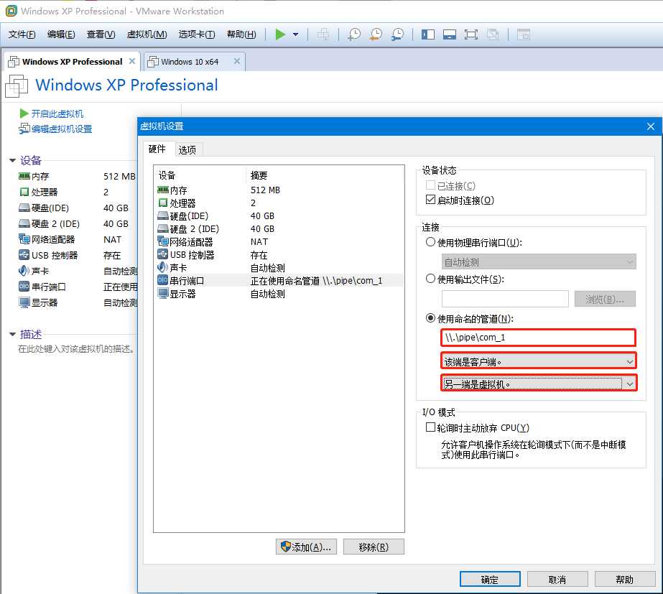Click the green power-on play toolbar icon
The height and width of the screenshot is (594, 663).
280,34
